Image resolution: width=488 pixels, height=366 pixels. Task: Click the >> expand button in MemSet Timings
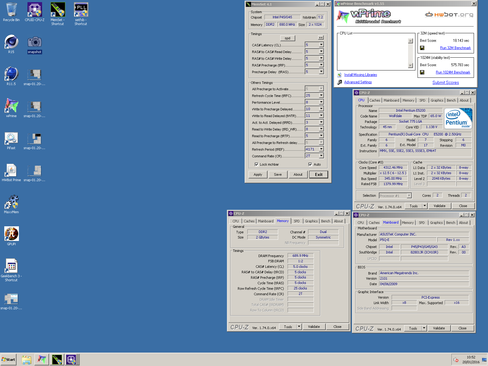[321, 38]
